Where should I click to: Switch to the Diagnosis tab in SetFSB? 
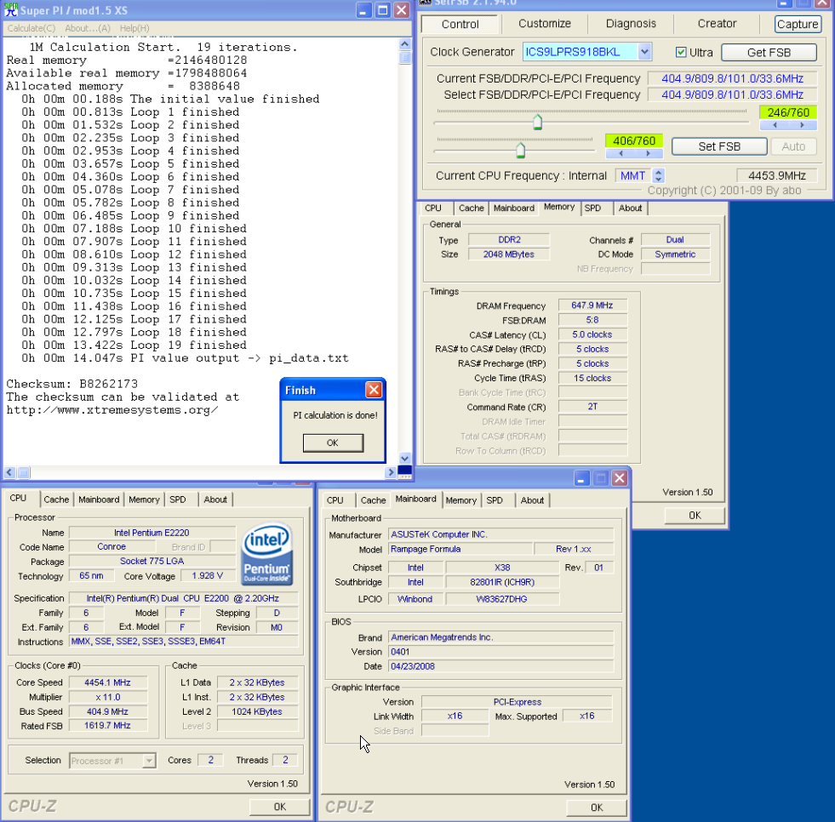(631, 24)
